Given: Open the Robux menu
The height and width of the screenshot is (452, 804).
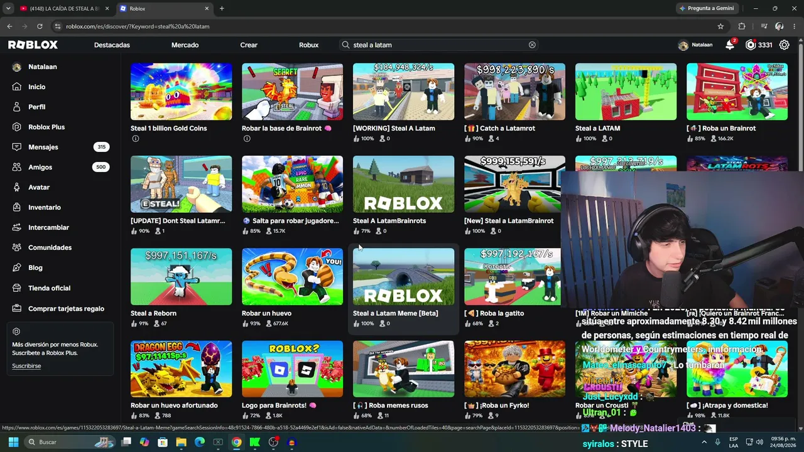Looking at the screenshot, I should [308, 45].
